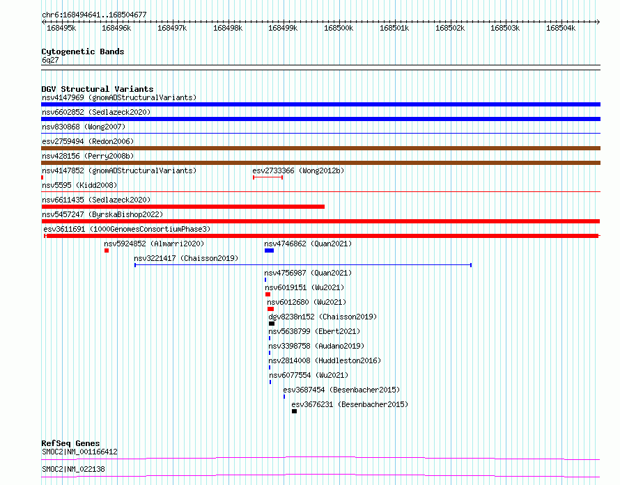Screen dimensions: 620x485
Task: Open the SMOC2|NM_001166412 gene label
Action: pos(79,452)
